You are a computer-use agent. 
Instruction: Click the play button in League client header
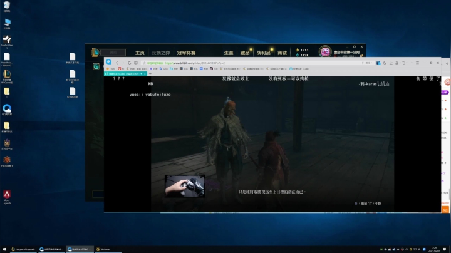(113, 53)
